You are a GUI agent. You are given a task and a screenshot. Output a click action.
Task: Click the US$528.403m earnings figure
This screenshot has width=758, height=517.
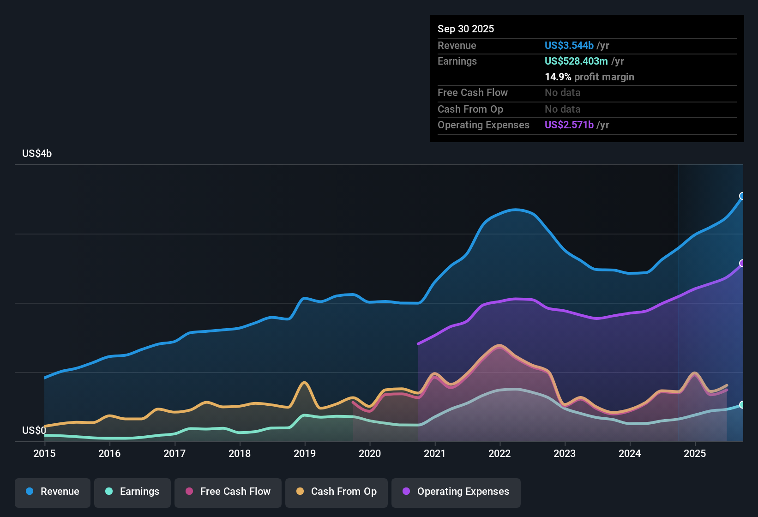(x=576, y=61)
